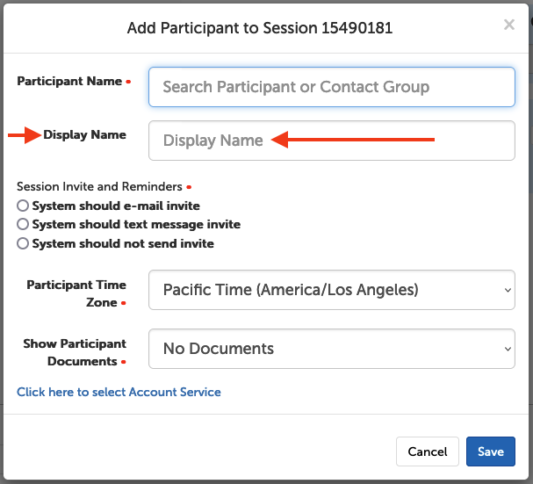Click the Search Participant or Contact Group field

[x=331, y=87]
